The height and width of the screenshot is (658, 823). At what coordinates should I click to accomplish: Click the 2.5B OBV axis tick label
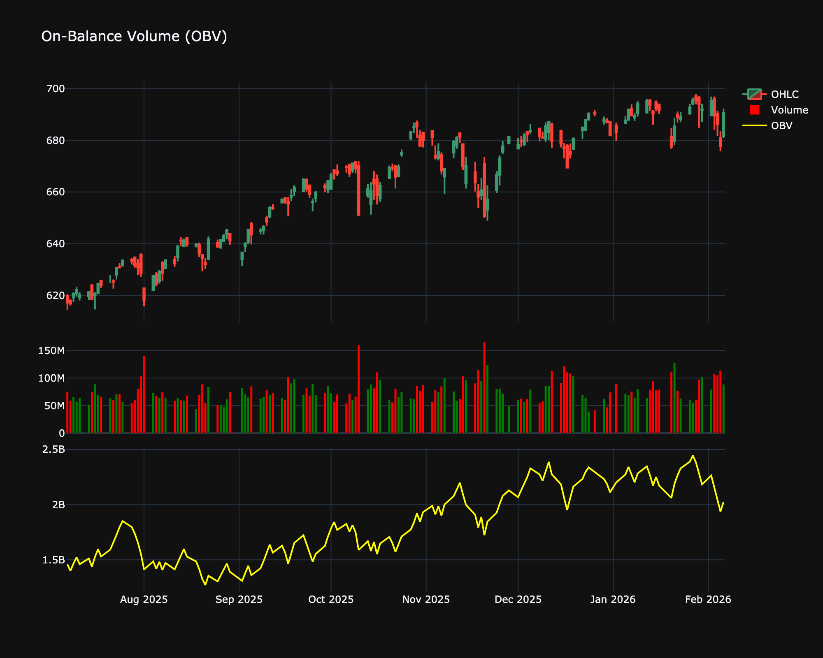[53, 449]
